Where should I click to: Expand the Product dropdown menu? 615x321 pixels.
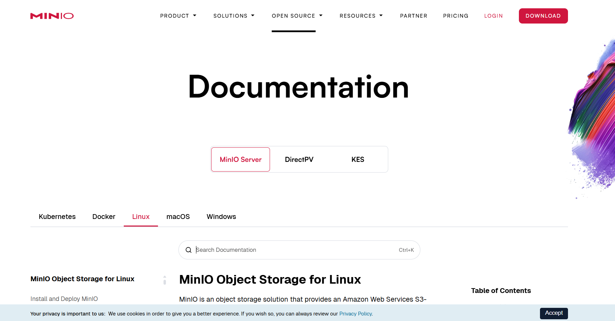(x=178, y=16)
